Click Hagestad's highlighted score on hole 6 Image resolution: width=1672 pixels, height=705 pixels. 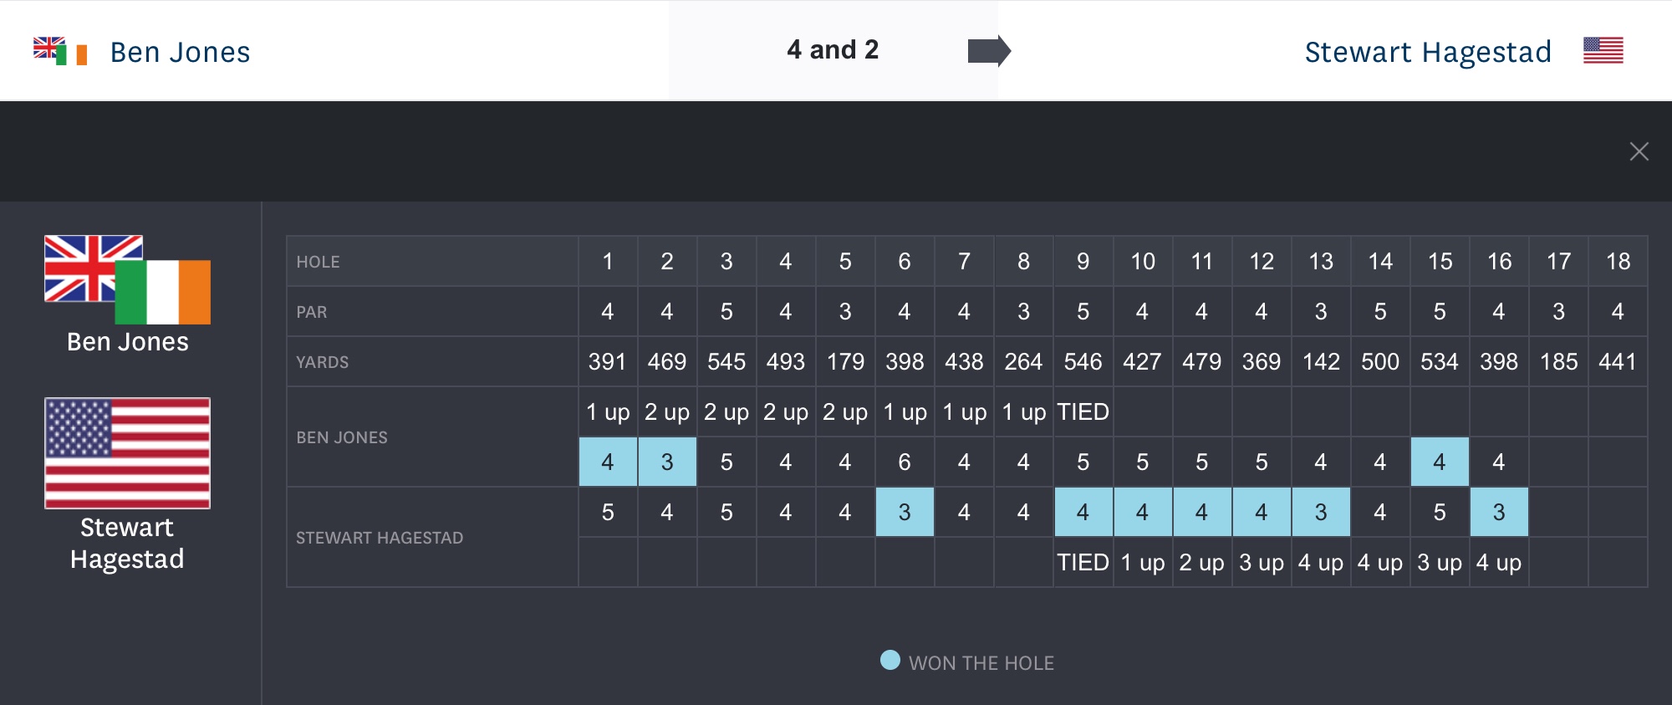tap(905, 512)
